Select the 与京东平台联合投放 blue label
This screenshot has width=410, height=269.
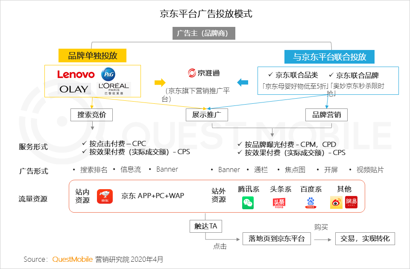pyautogui.click(x=329, y=57)
